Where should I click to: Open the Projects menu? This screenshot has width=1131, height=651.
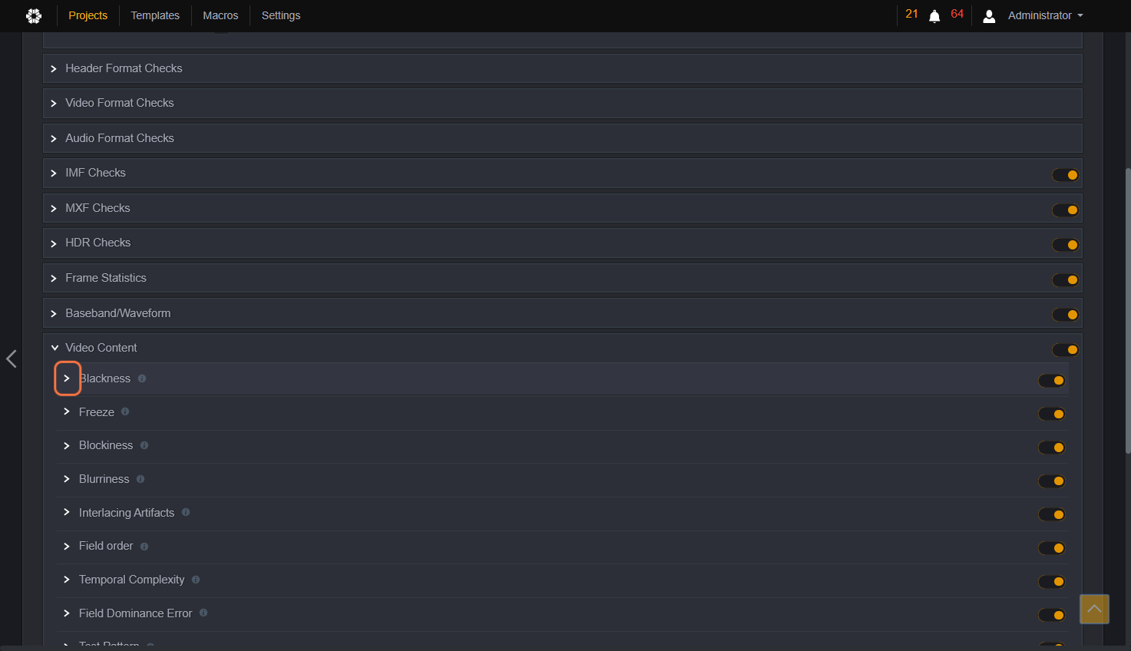(88, 15)
